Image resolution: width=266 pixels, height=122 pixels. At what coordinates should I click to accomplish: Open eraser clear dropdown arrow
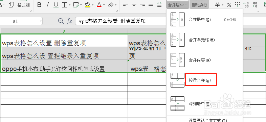pyautogui.click(x=116, y=5)
